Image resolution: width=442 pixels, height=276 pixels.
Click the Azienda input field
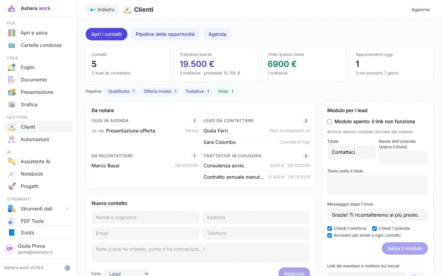click(x=256, y=217)
